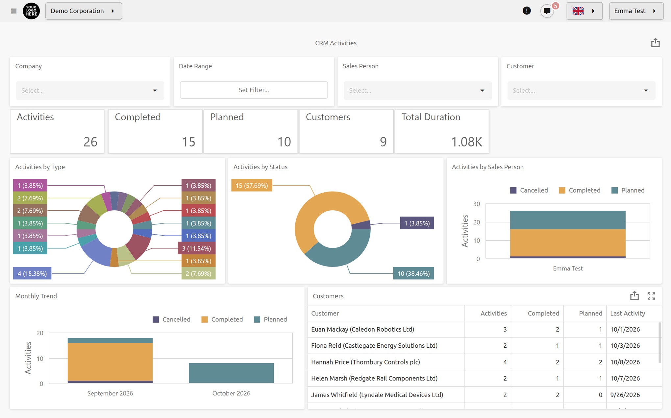
Task: Click the Set Filter date range button
Action: (x=254, y=90)
